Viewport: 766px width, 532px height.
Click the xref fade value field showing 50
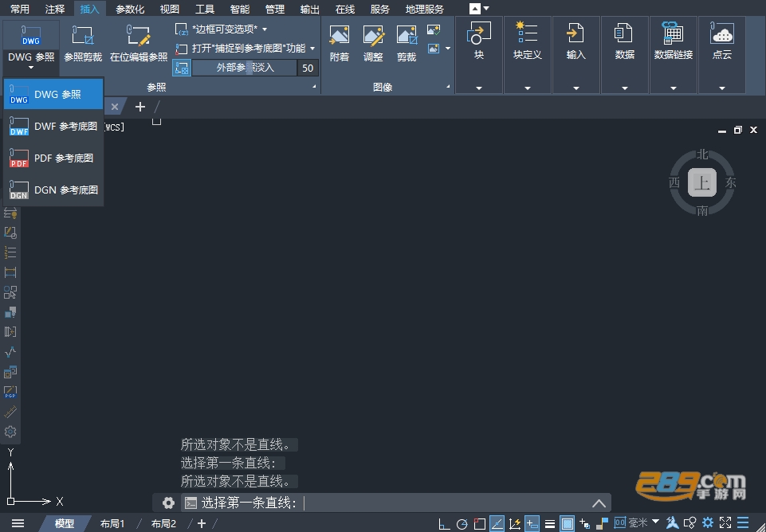click(x=308, y=68)
